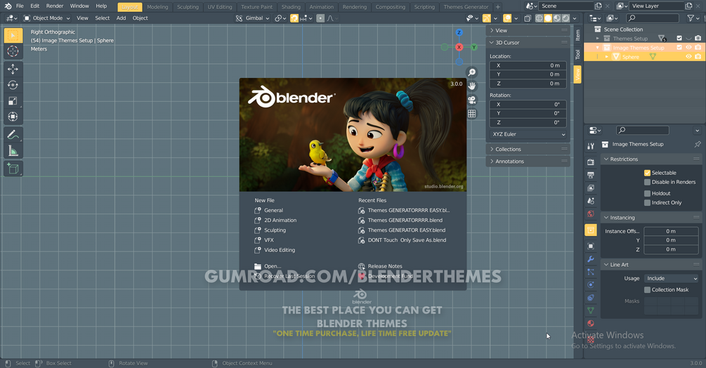Open the Render properties tab icon
The height and width of the screenshot is (368, 706).
pyautogui.click(x=591, y=162)
